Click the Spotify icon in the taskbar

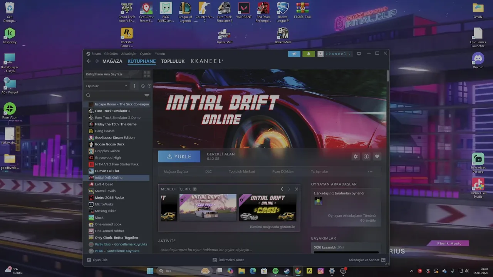[x=275, y=271]
